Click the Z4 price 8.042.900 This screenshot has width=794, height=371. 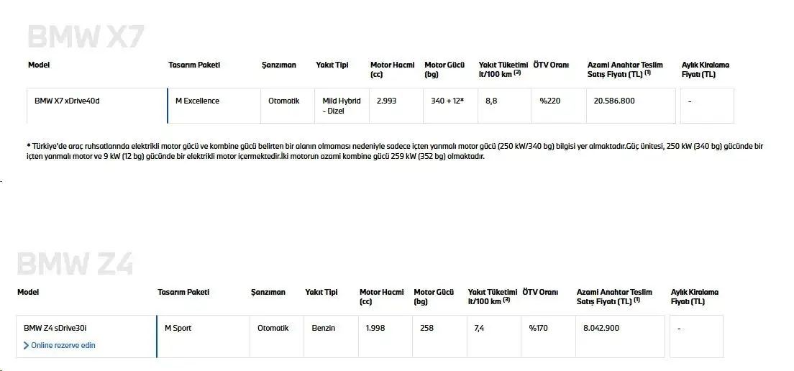point(601,328)
